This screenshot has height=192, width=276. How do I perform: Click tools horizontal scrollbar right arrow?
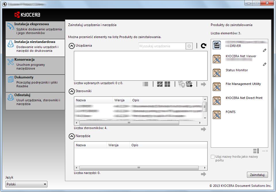pos(205,168)
